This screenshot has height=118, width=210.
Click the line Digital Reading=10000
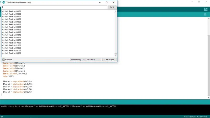click(x=11, y=43)
